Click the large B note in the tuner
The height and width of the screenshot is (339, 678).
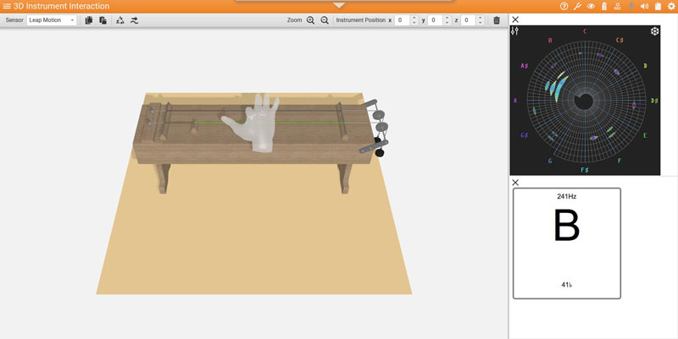tap(566, 226)
